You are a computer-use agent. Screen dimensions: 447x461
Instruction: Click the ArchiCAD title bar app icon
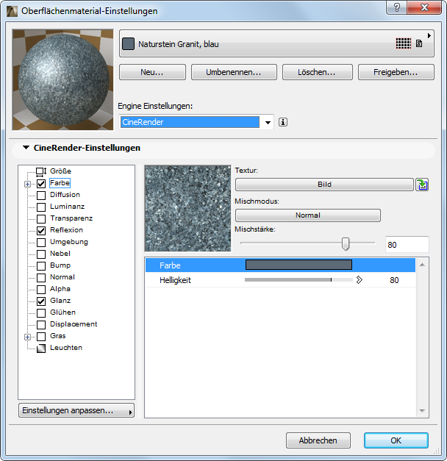(12, 11)
